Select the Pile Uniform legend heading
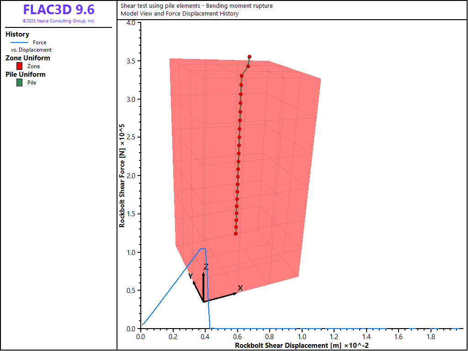This screenshot has width=468, height=351. 26,74
